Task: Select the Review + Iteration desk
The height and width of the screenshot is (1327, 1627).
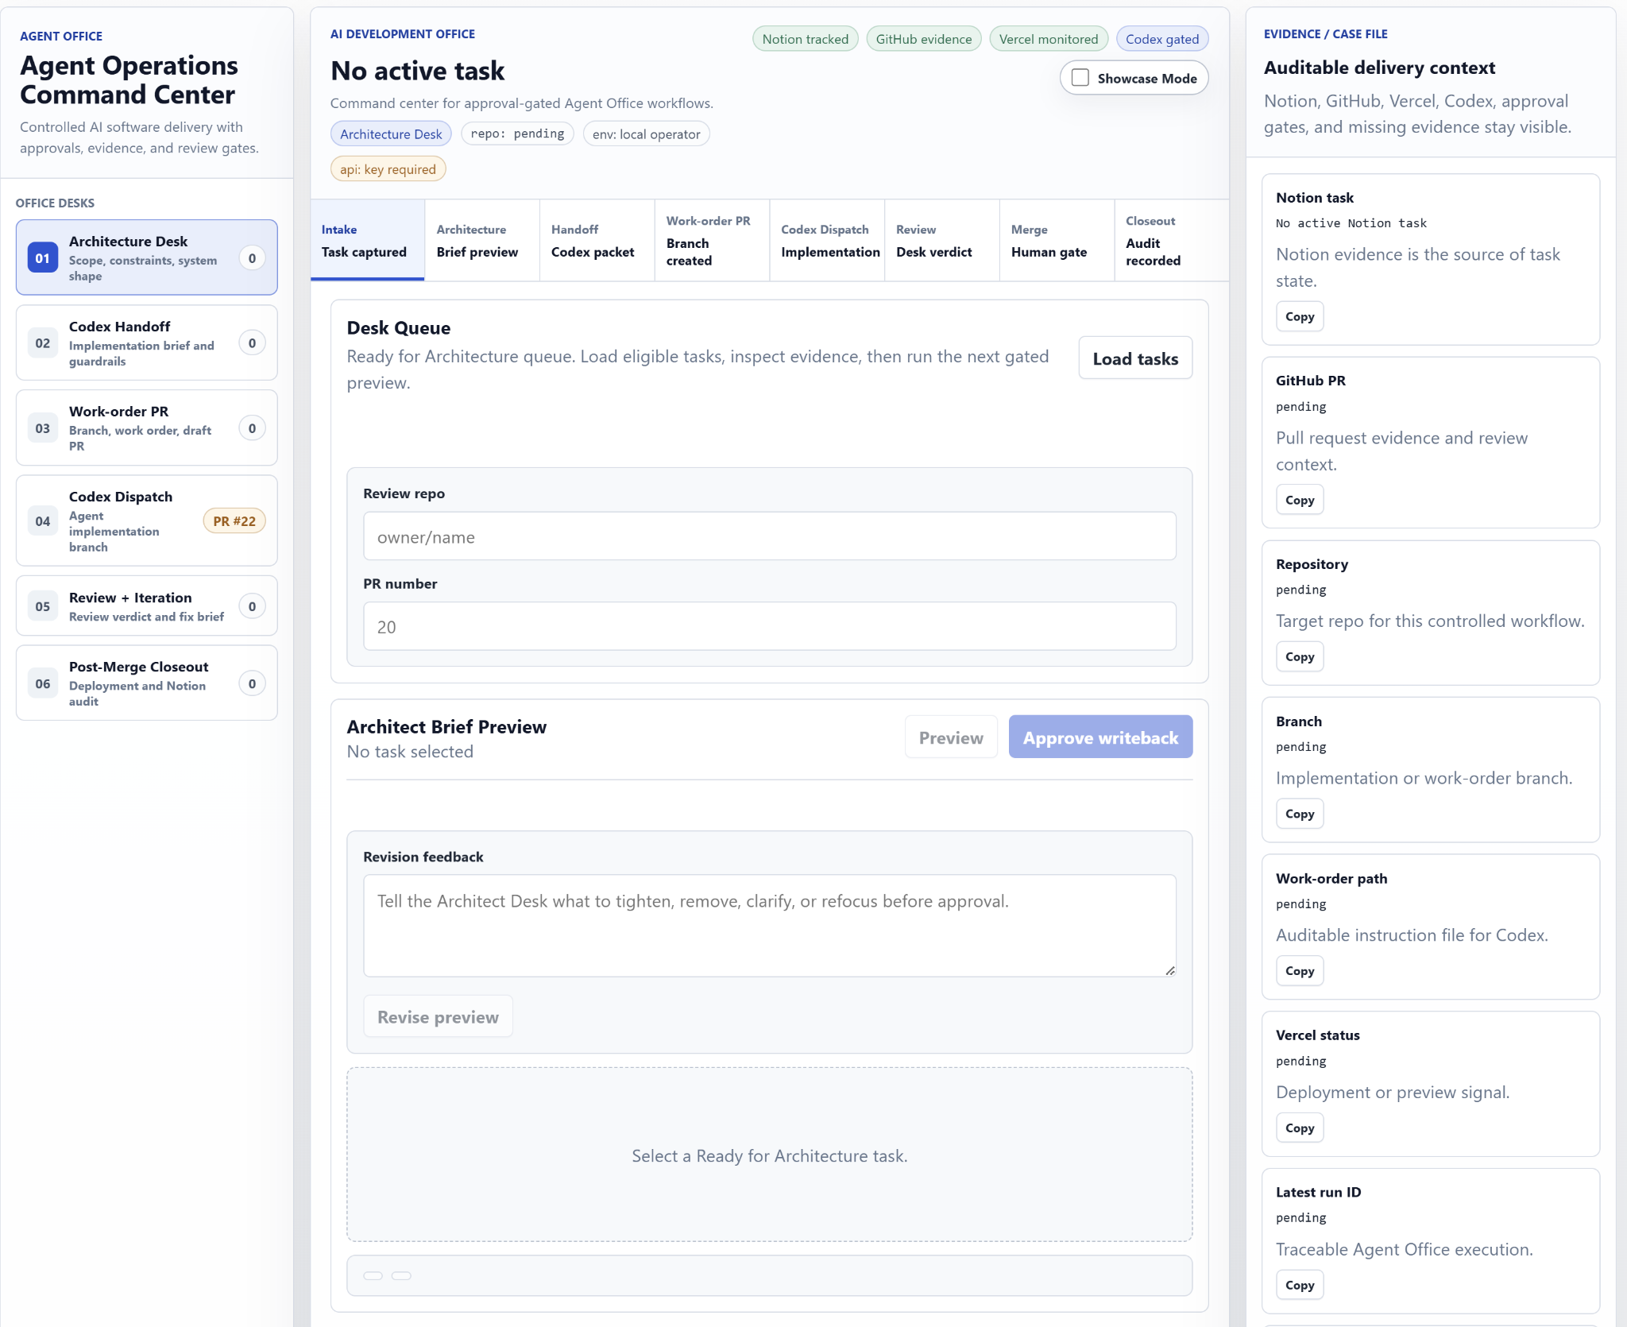Action: (x=147, y=605)
